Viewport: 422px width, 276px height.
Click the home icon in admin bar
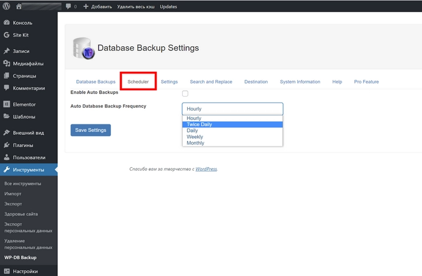(x=19, y=6)
